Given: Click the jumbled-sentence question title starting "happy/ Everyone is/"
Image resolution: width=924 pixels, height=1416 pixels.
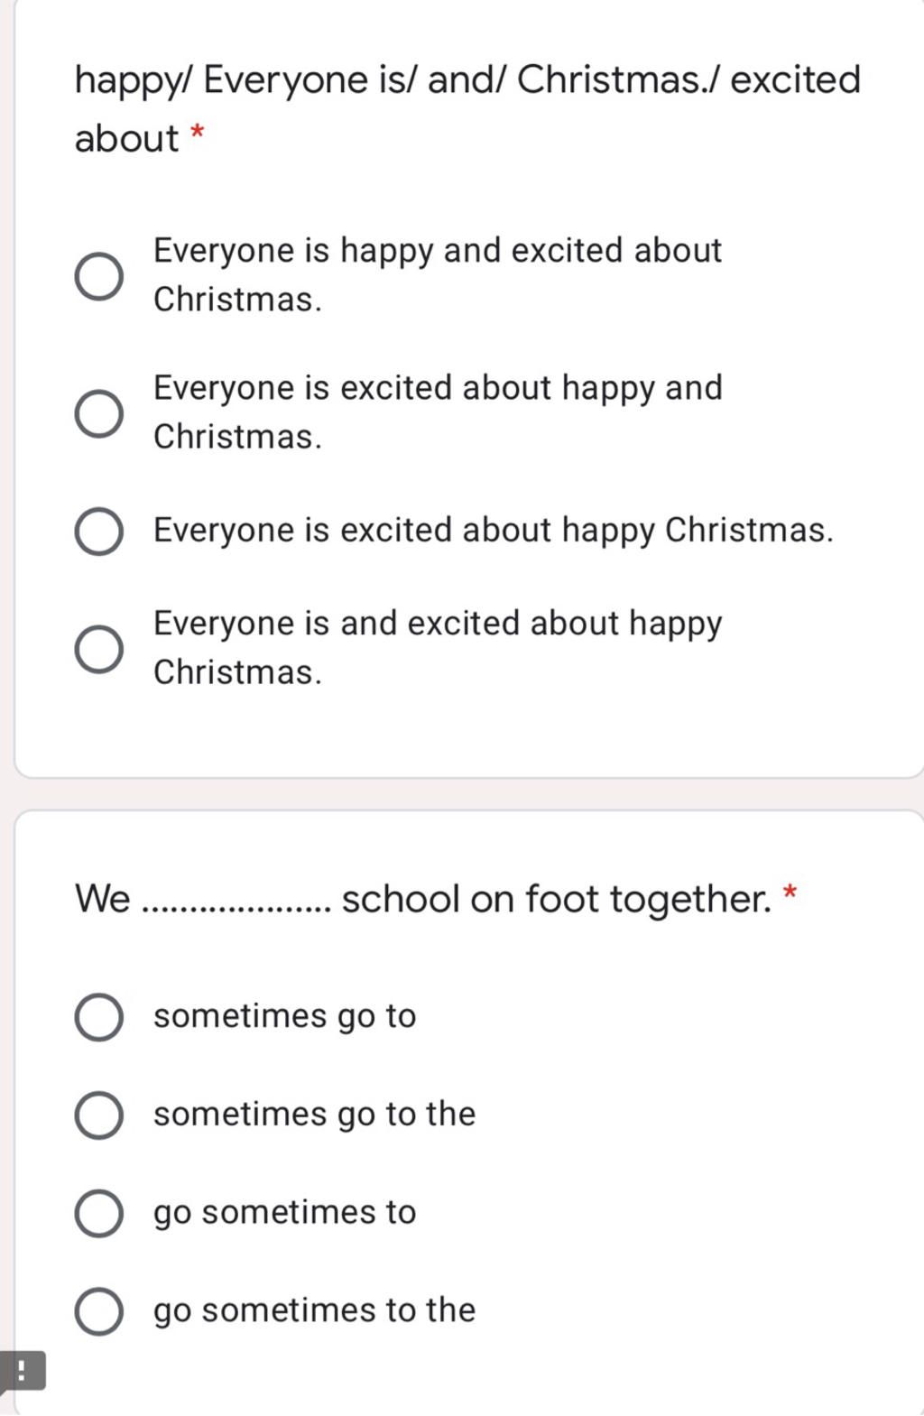Looking at the screenshot, I should [x=467, y=109].
